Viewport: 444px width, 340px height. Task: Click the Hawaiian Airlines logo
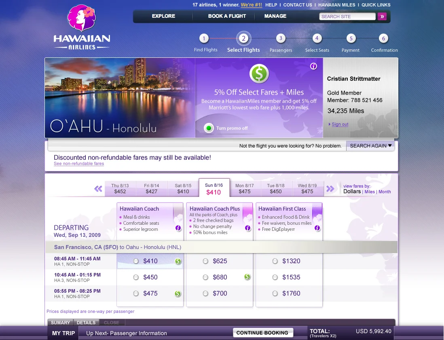[x=82, y=27]
